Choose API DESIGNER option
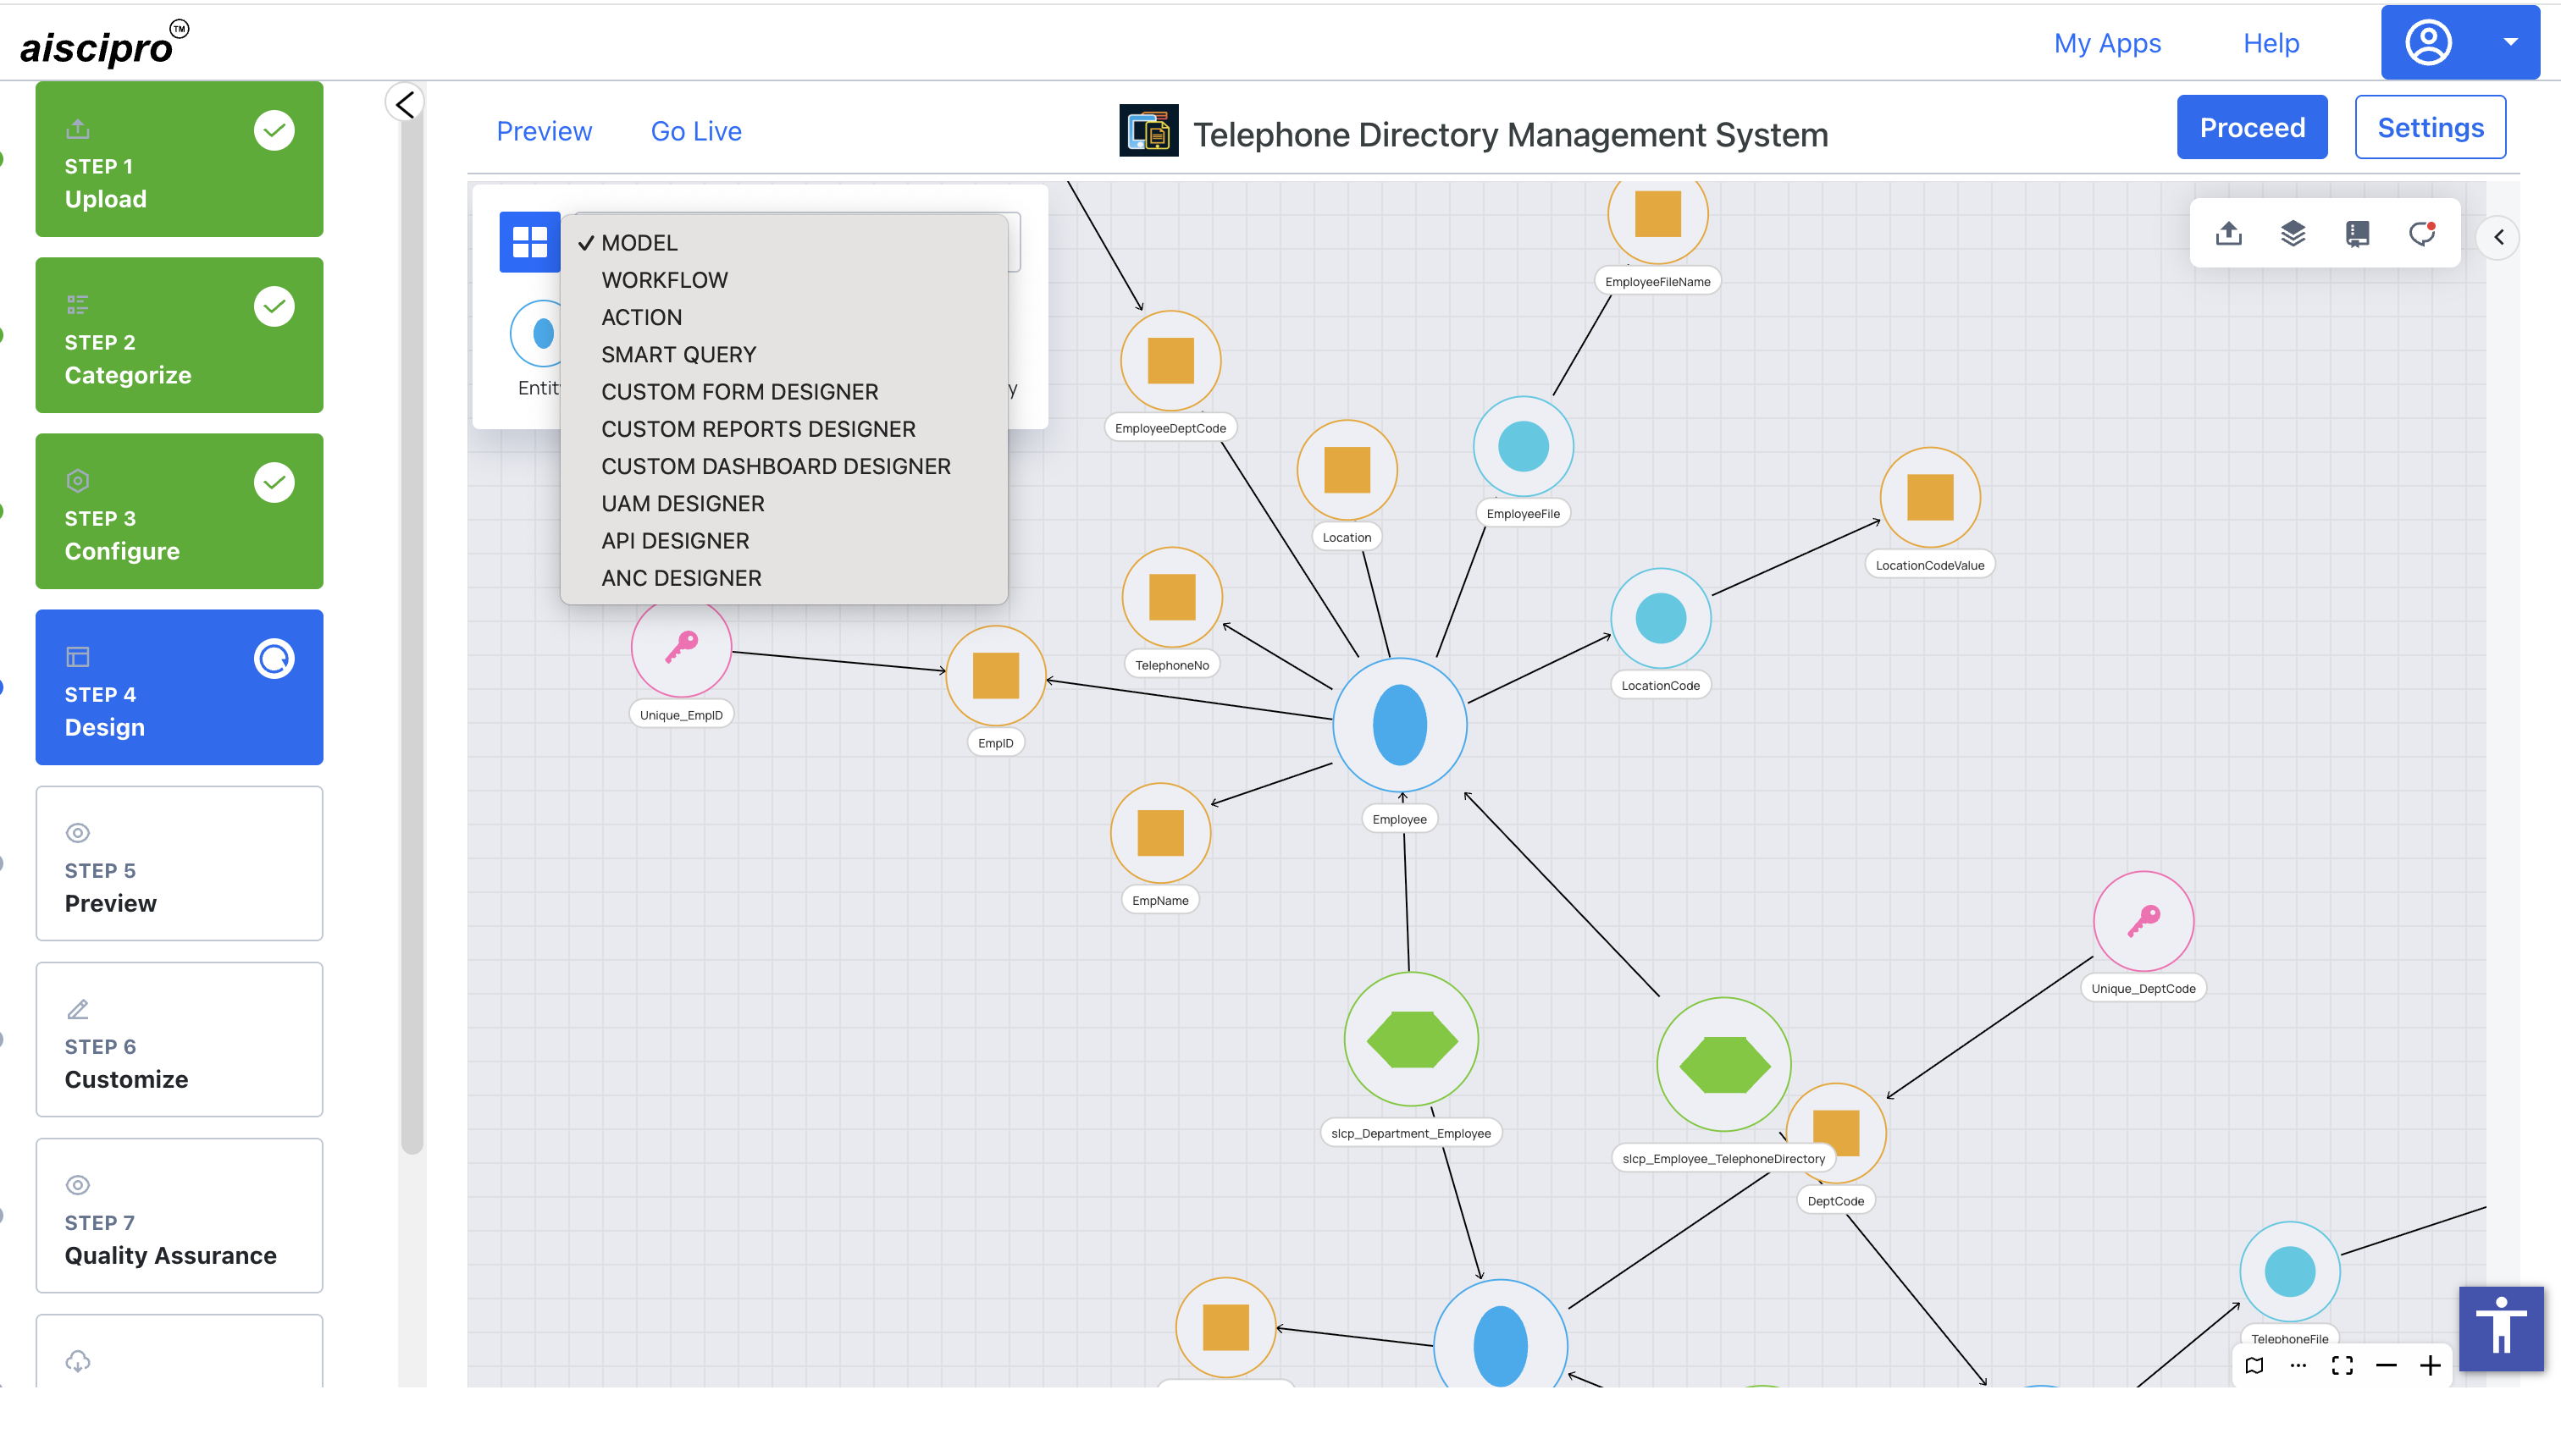This screenshot has width=2561, height=1456. tap(783, 541)
